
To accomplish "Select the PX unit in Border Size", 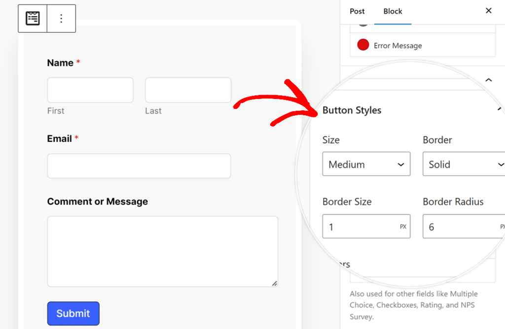I will 403,227.
